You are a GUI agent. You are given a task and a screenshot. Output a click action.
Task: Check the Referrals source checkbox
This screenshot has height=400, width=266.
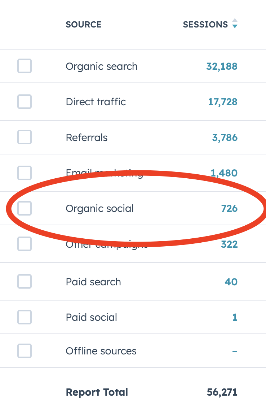point(25,137)
